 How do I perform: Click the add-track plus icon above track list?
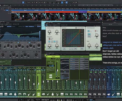tap(11, 5)
